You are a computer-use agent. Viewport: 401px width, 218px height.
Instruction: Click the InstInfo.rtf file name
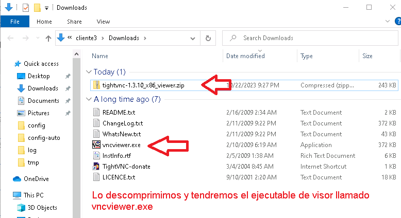(116, 156)
